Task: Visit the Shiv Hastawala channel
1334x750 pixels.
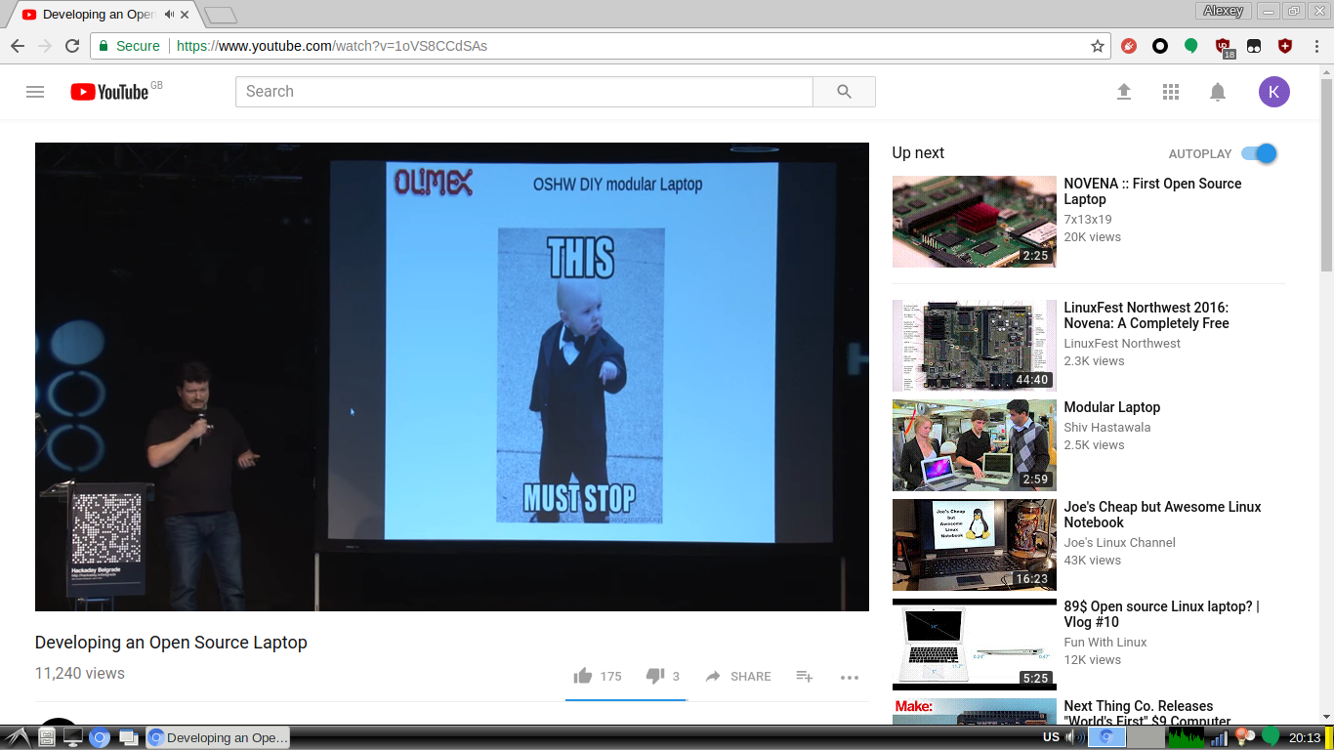Action: (x=1107, y=428)
